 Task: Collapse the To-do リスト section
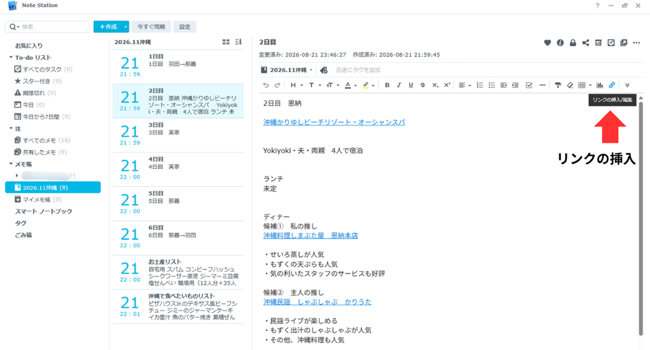pos(11,57)
